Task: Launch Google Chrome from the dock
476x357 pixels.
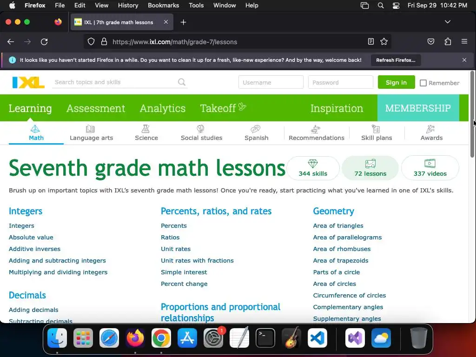Action: click(x=161, y=338)
